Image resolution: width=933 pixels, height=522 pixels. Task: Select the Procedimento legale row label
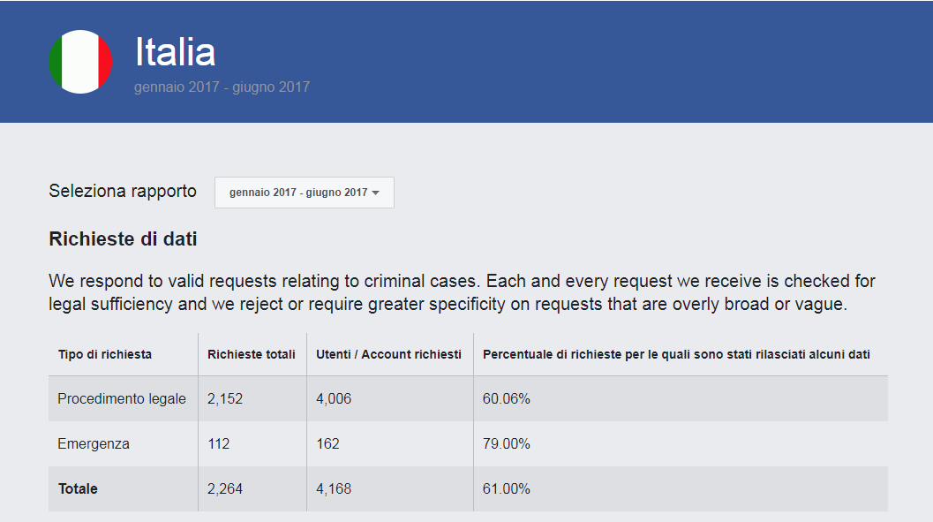click(x=122, y=399)
